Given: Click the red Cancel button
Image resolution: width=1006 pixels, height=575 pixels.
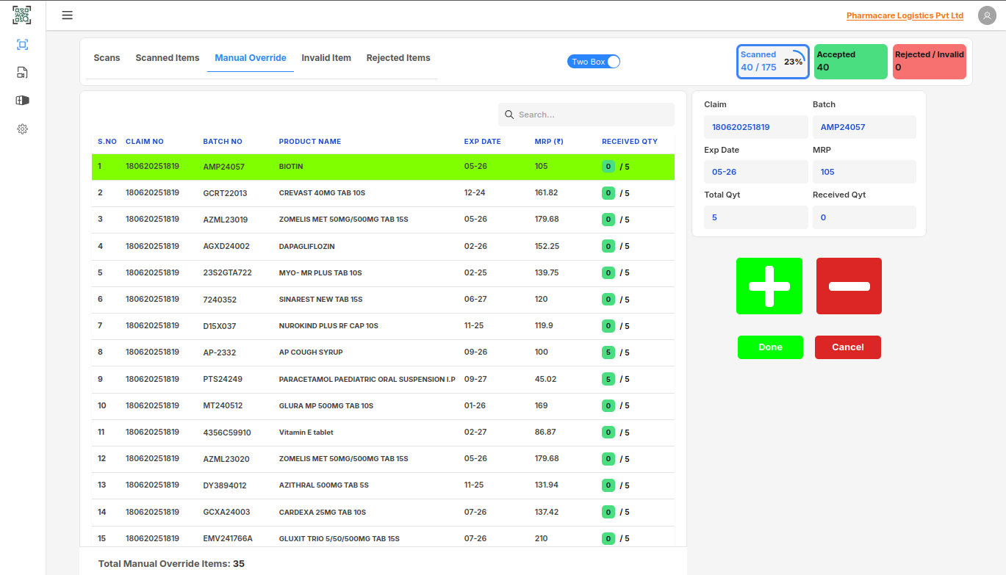Looking at the screenshot, I should 847,347.
